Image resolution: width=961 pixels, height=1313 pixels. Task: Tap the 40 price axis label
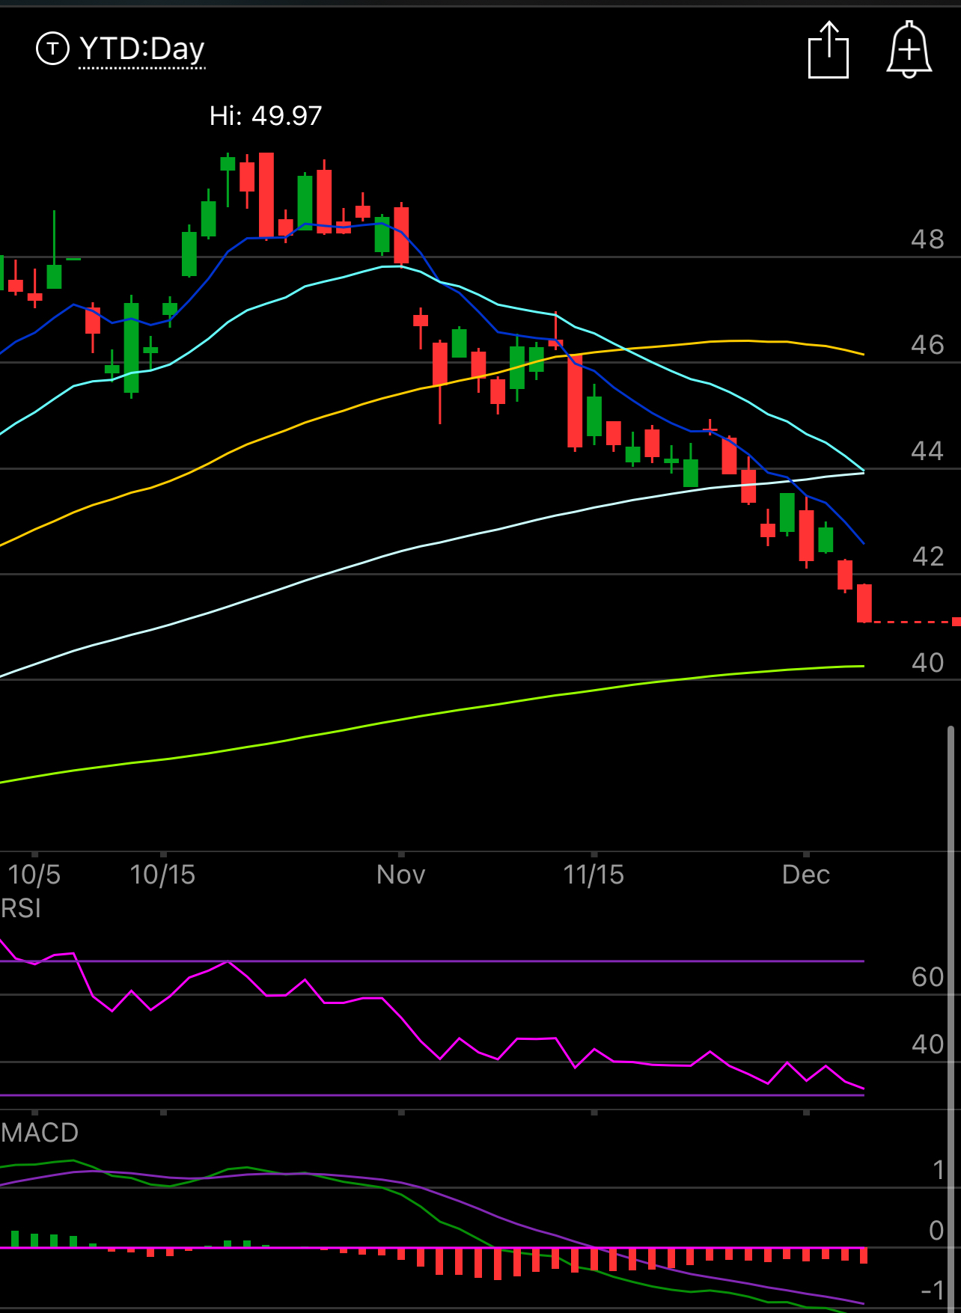click(x=928, y=663)
